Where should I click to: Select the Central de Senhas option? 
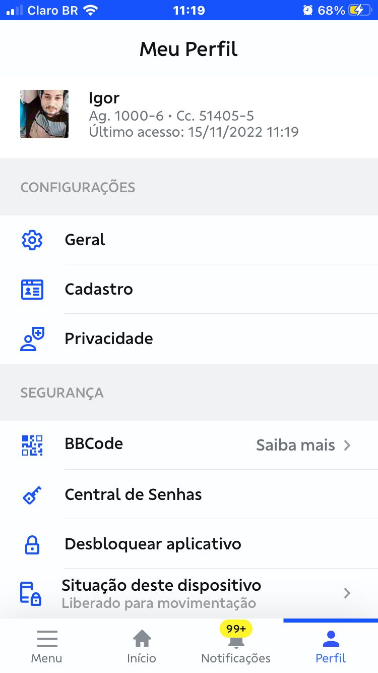(133, 495)
